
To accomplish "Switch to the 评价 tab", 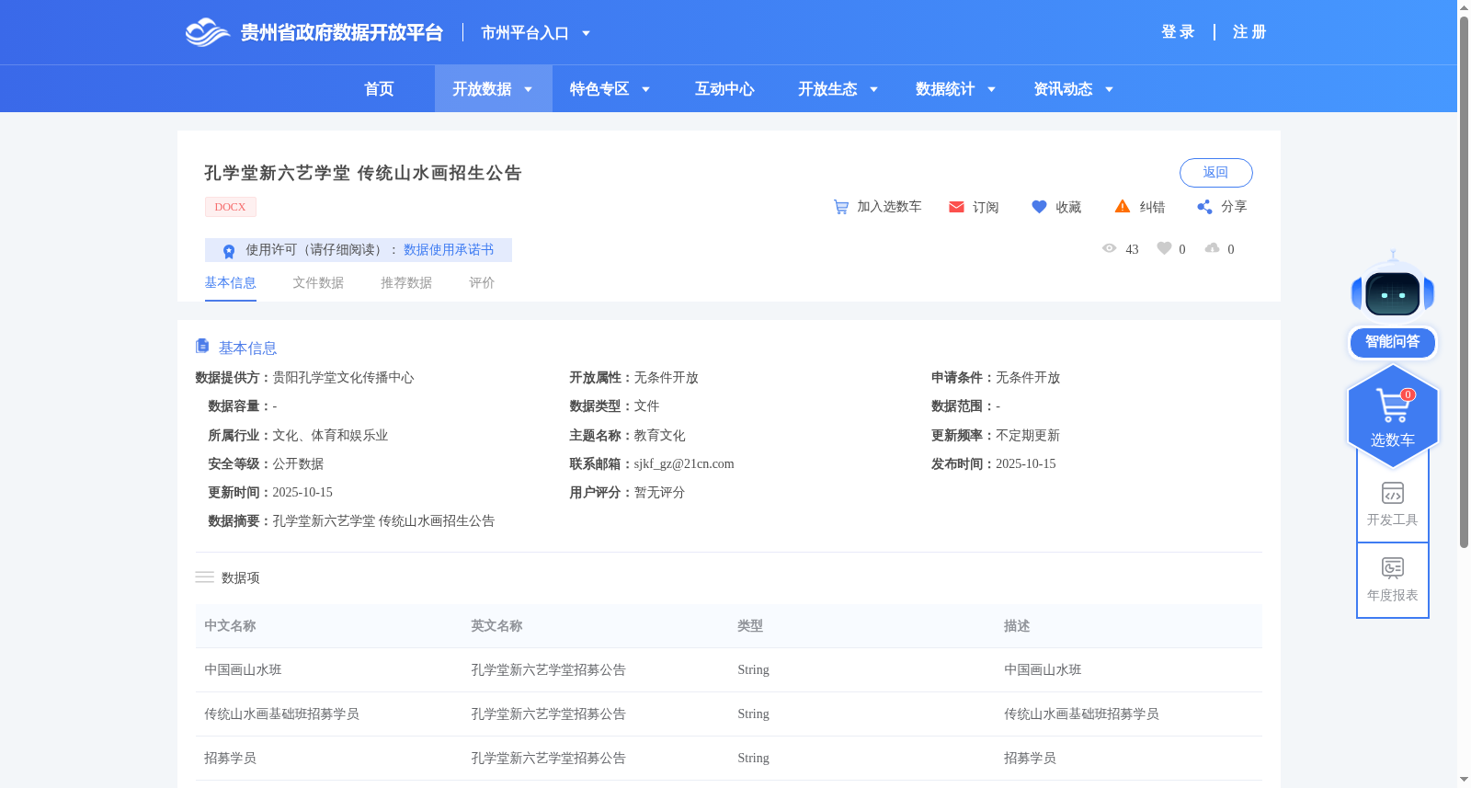I will coord(482,283).
